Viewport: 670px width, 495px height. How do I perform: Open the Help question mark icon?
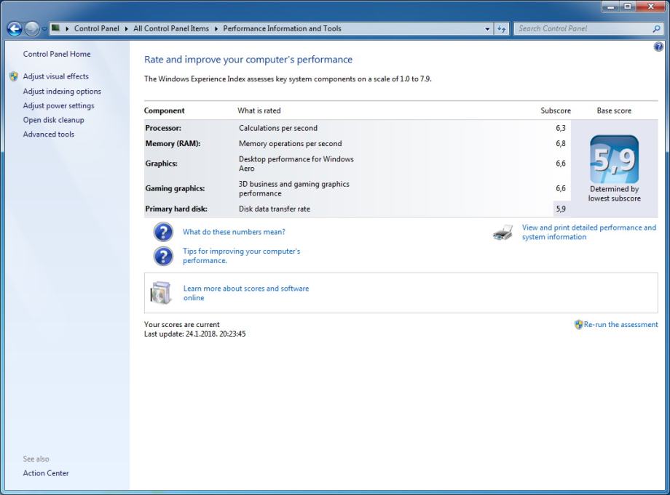(x=659, y=47)
